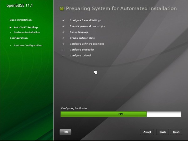Click dash marker beside Configure Bootloader

point(63,50)
